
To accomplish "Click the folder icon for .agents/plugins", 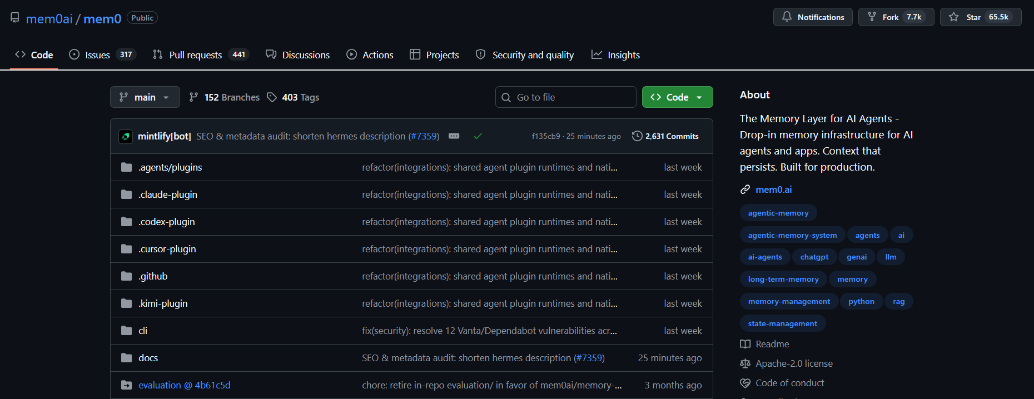I will coord(127,167).
